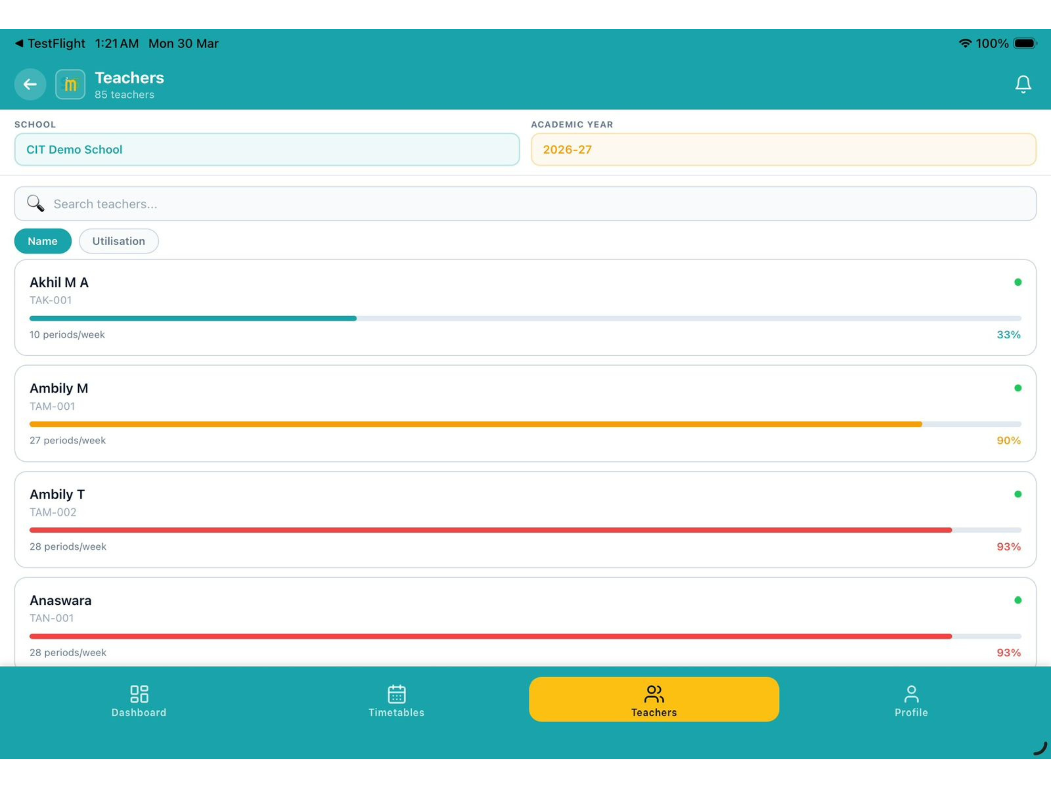Image resolution: width=1051 pixels, height=788 pixels.
Task: Click the search magnifier icon
Action: [35, 203]
